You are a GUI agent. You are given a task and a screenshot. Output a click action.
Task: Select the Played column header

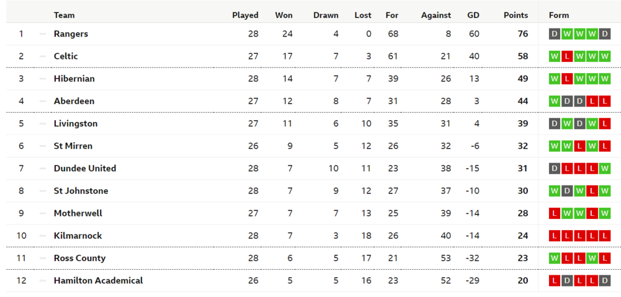pyautogui.click(x=245, y=15)
